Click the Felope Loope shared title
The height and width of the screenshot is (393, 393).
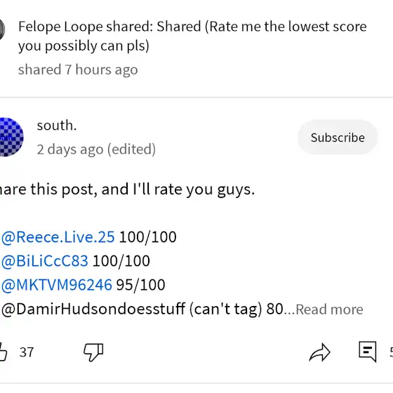pyautogui.click(x=192, y=36)
